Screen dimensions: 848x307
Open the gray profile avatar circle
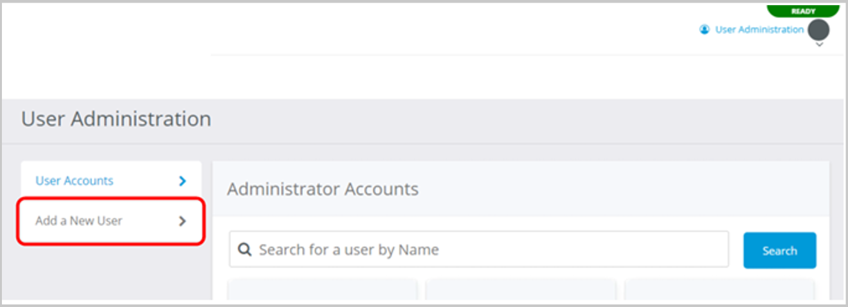tap(818, 30)
